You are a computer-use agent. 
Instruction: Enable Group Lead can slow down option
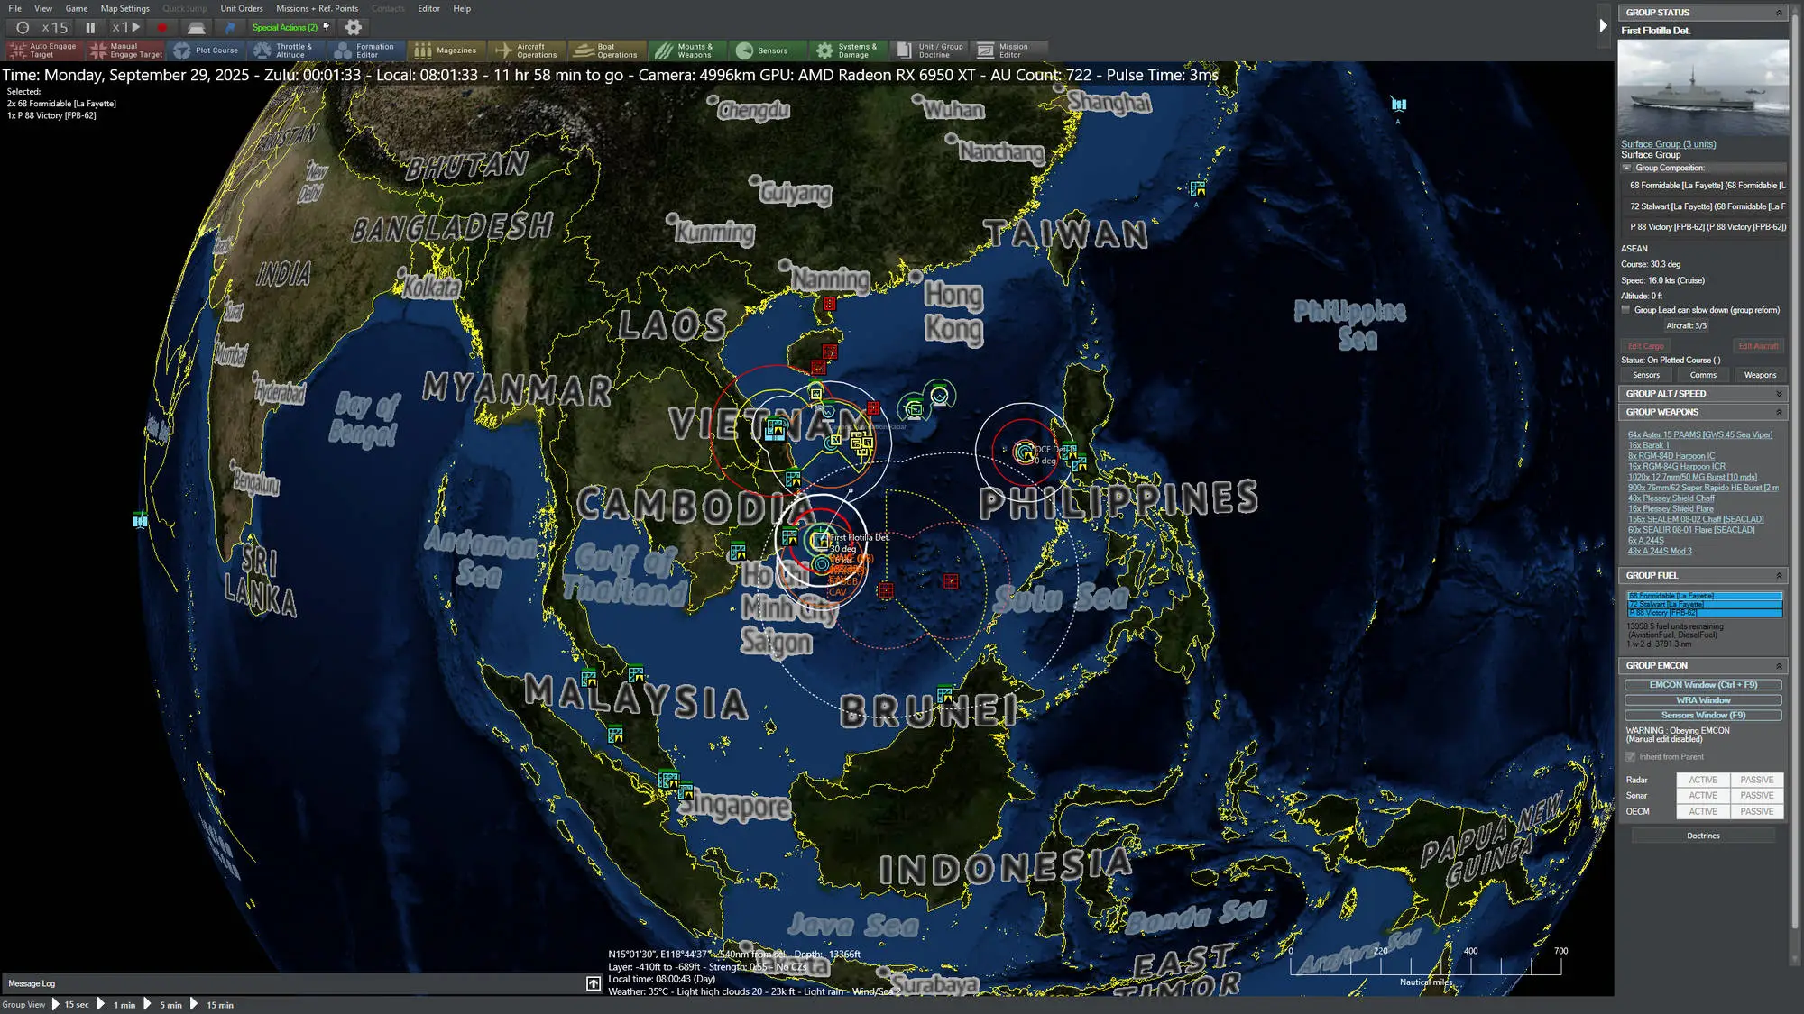coord(1628,309)
